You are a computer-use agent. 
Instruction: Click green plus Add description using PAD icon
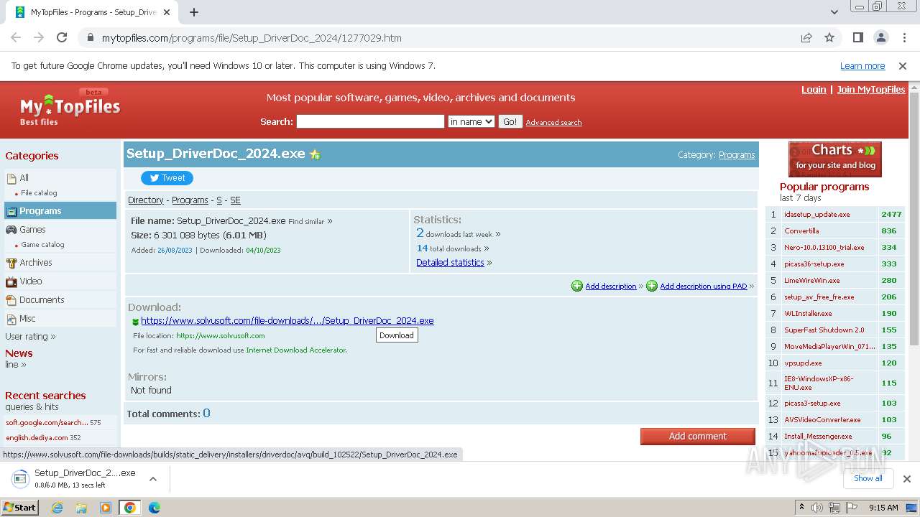pos(652,286)
